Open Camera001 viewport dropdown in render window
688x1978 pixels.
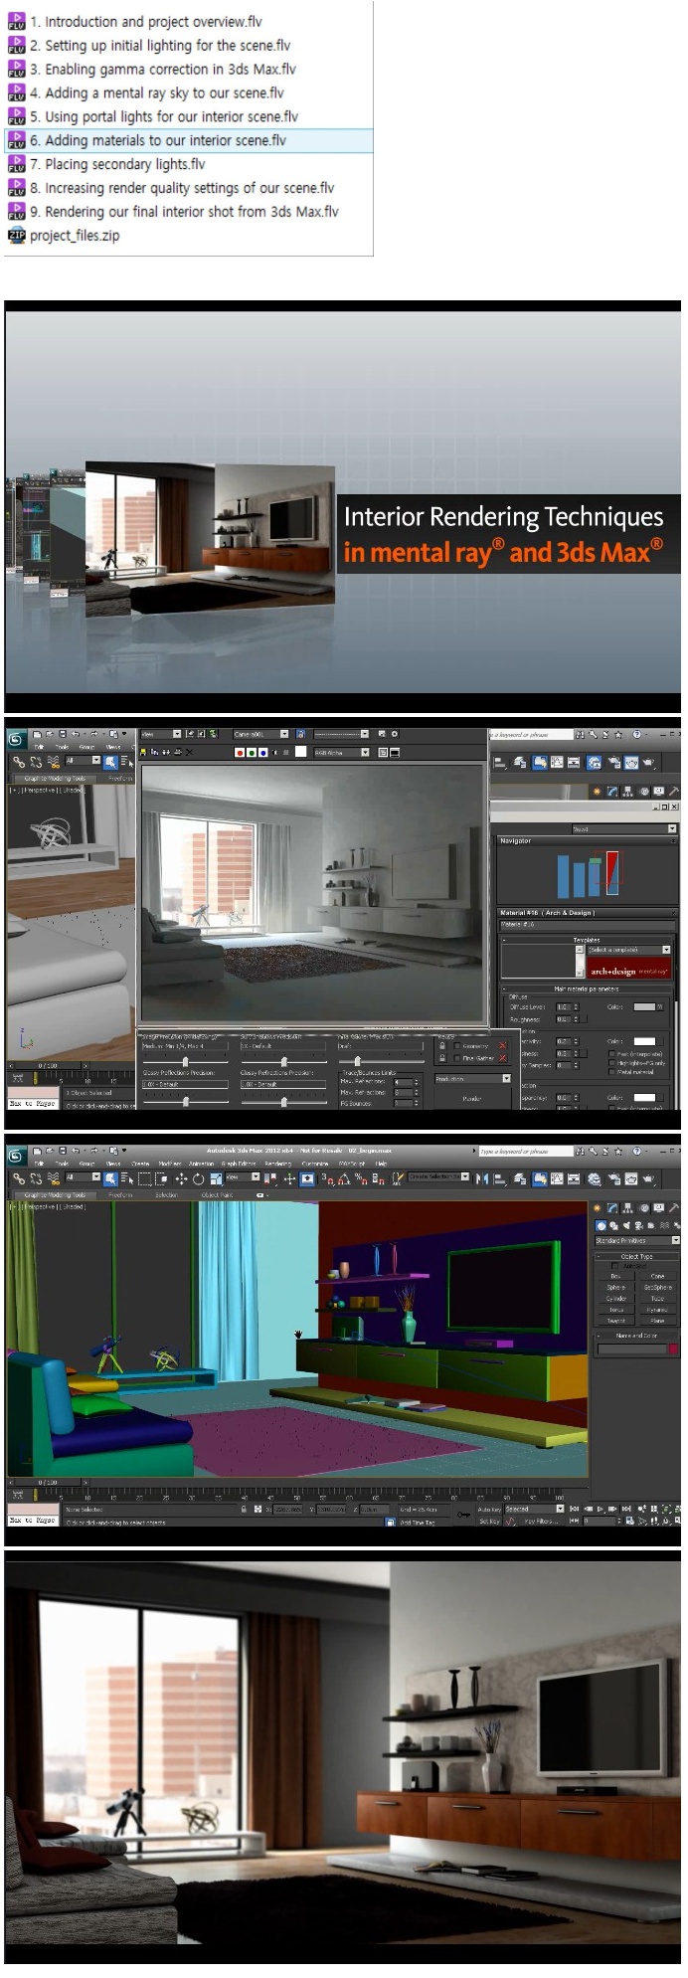(x=261, y=733)
